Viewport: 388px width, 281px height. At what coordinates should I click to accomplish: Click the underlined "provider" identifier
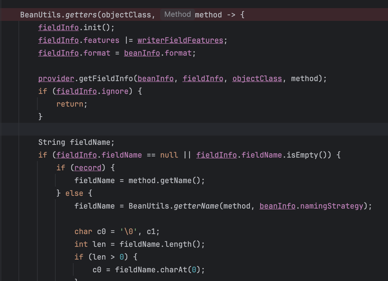click(56, 79)
